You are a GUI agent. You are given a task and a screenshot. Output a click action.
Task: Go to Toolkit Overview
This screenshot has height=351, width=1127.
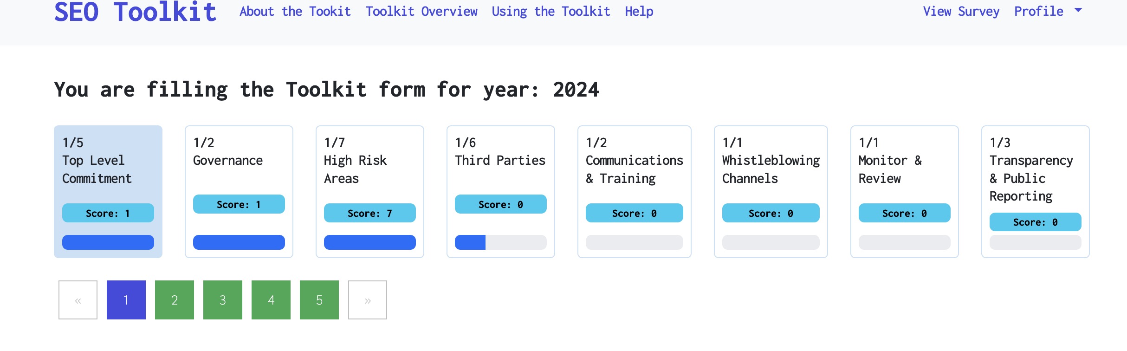point(421,11)
